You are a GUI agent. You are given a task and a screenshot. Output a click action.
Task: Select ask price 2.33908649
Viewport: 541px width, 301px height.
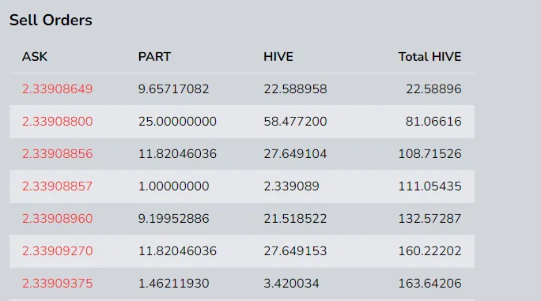coord(57,89)
